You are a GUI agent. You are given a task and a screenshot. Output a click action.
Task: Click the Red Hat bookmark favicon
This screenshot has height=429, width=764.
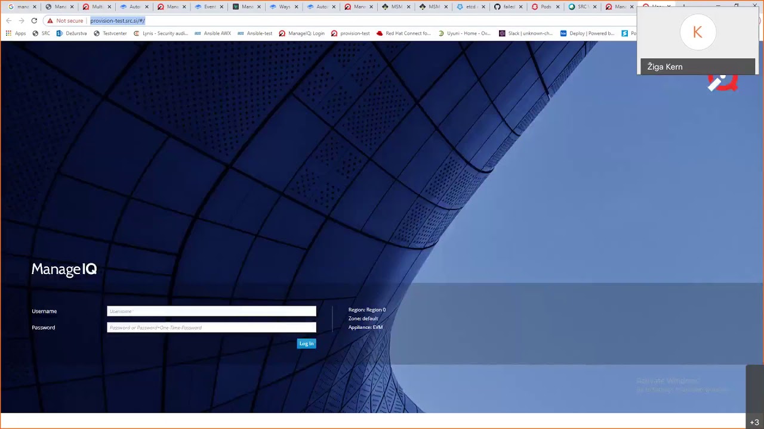coord(380,33)
